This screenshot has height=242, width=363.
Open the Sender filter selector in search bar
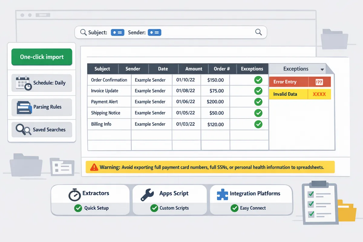pos(154,32)
